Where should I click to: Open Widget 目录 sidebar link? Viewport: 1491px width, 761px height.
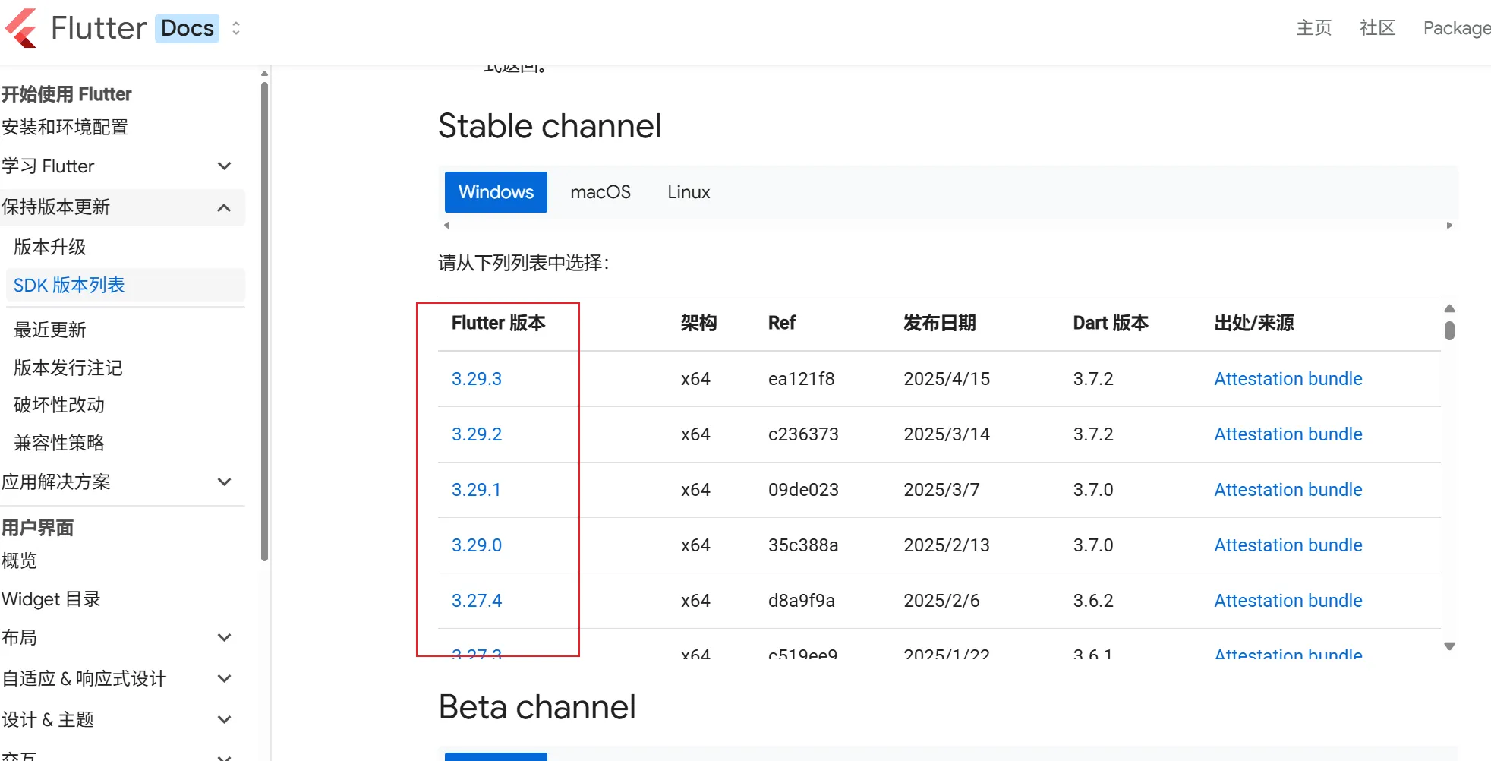[x=52, y=599]
